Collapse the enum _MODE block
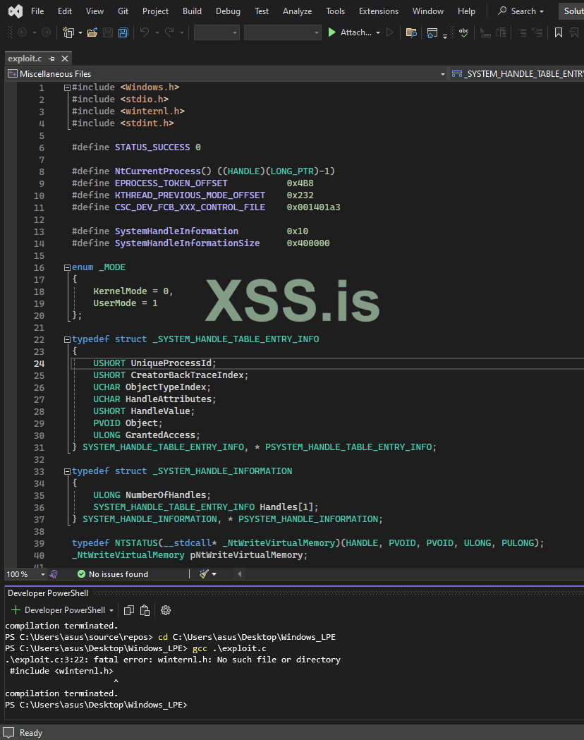The image size is (584, 740). pos(67,267)
